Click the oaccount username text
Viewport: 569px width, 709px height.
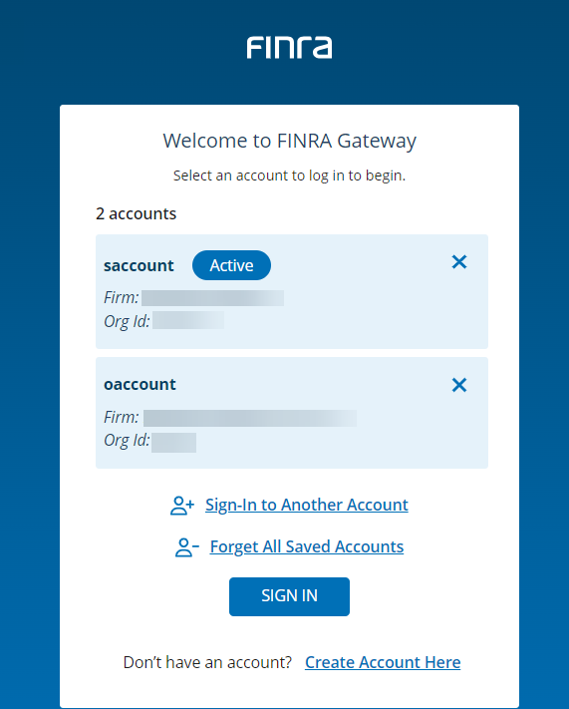click(x=140, y=384)
